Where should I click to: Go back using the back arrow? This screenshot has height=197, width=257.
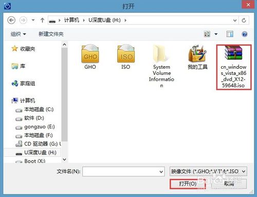coord(11,21)
